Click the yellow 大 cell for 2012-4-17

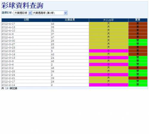pos(108,24)
